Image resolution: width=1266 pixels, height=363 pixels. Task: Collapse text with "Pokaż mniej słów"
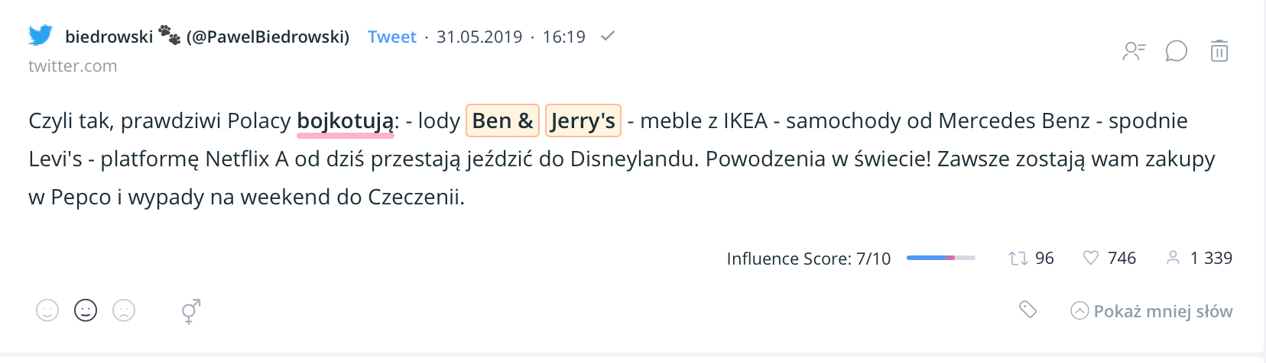(1152, 311)
